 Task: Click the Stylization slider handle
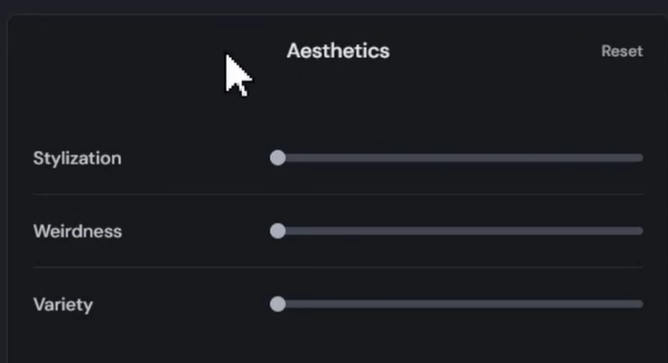(x=278, y=158)
